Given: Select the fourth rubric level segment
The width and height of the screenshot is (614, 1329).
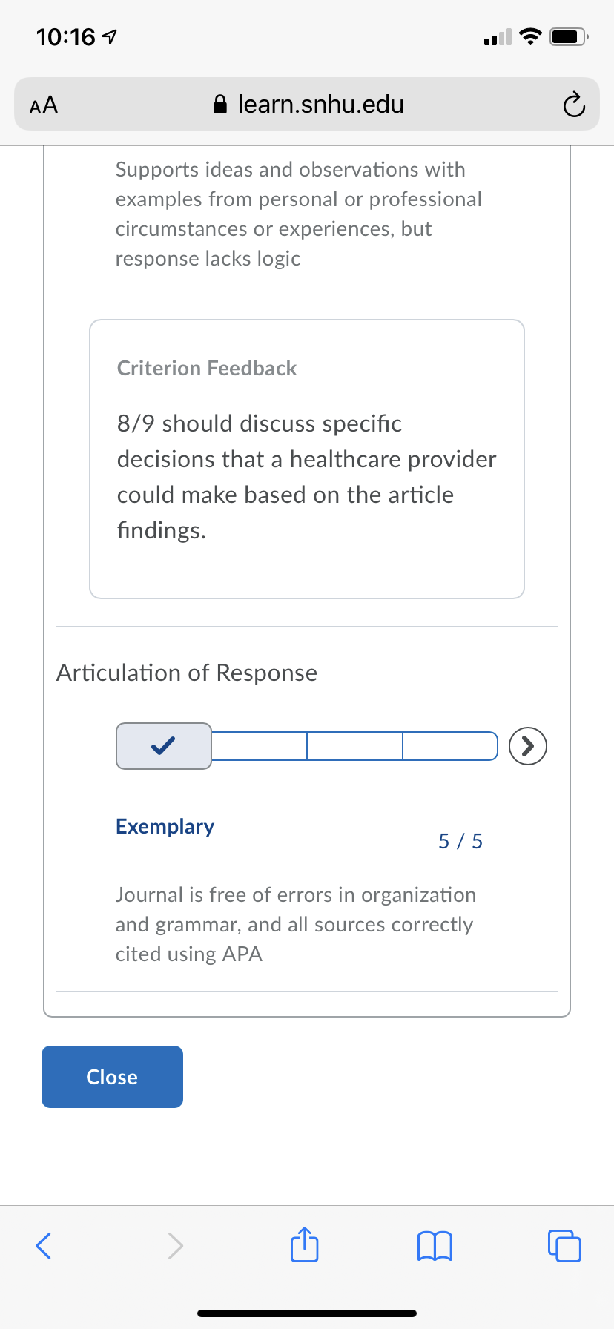Looking at the screenshot, I should pos(450,746).
